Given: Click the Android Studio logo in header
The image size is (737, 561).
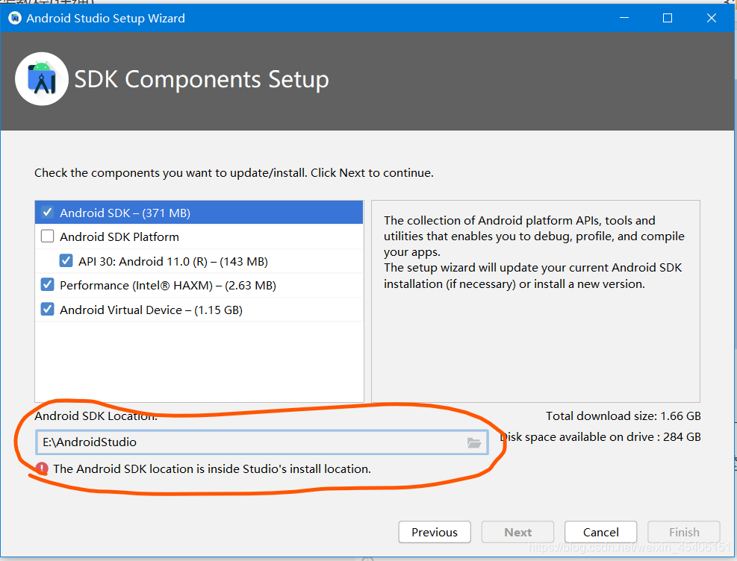Looking at the screenshot, I should [42, 79].
